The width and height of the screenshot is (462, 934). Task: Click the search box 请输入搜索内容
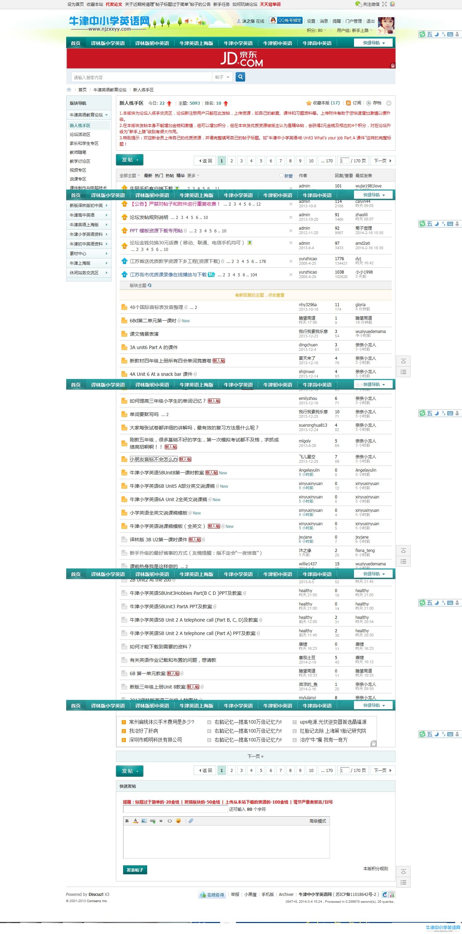click(142, 77)
